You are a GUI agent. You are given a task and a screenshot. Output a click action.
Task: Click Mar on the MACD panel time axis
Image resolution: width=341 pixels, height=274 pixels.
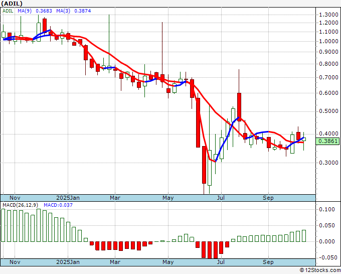pyautogui.click(x=115, y=262)
